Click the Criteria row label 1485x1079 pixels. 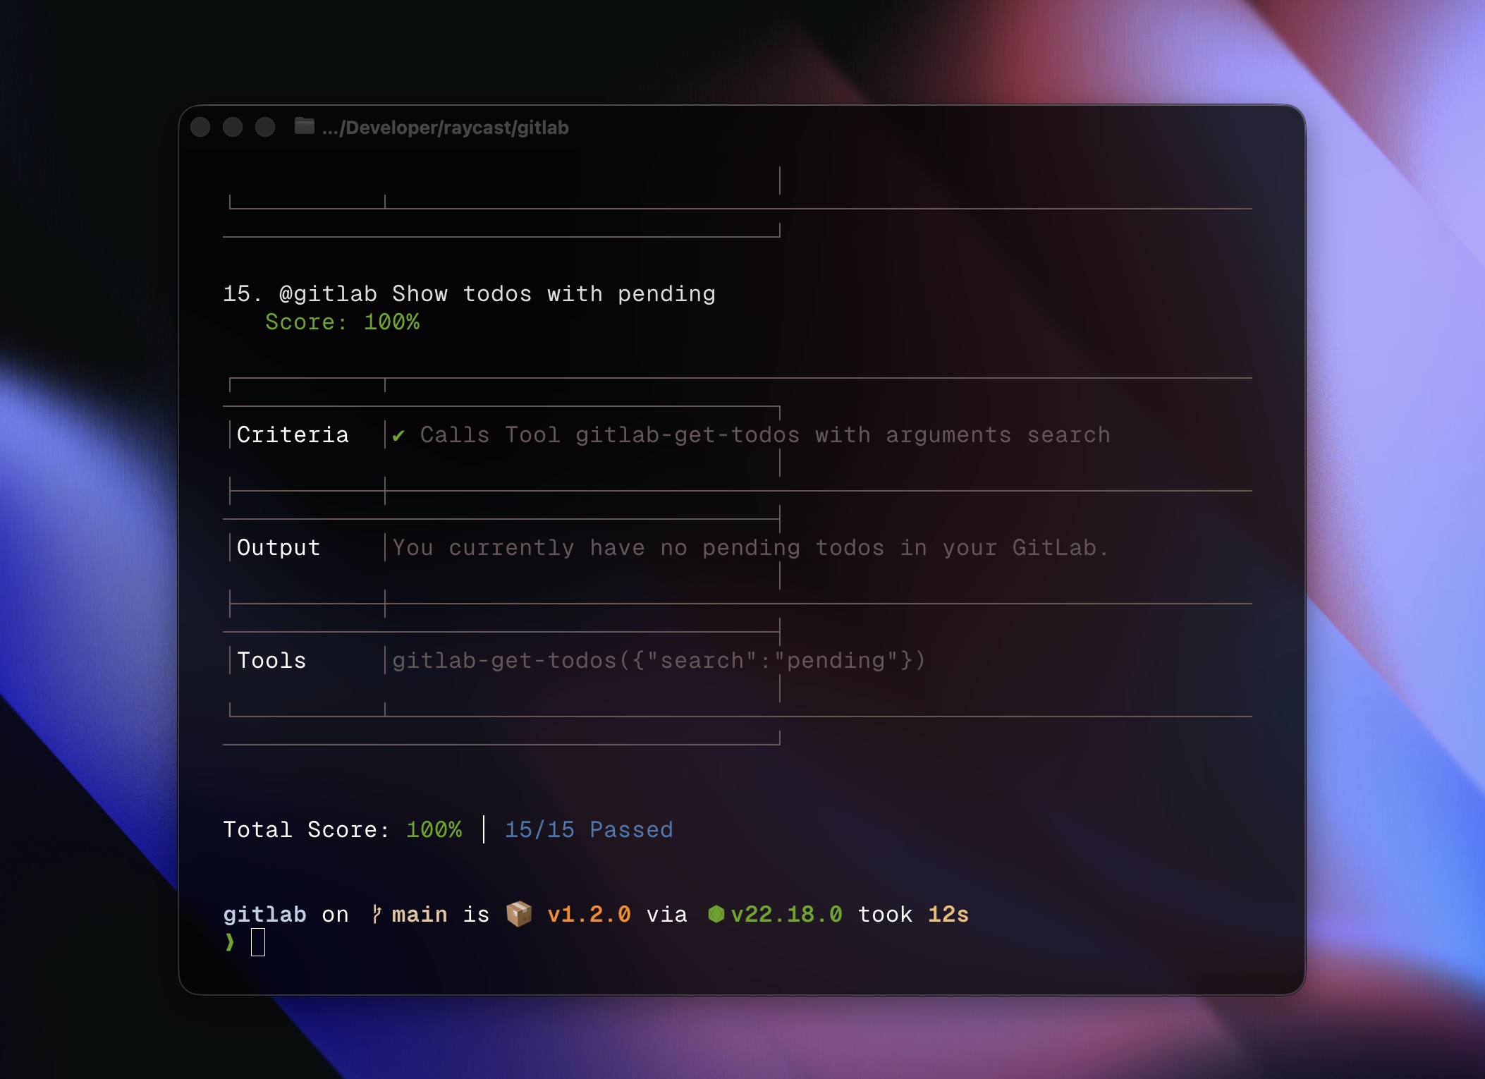click(293, 435)
